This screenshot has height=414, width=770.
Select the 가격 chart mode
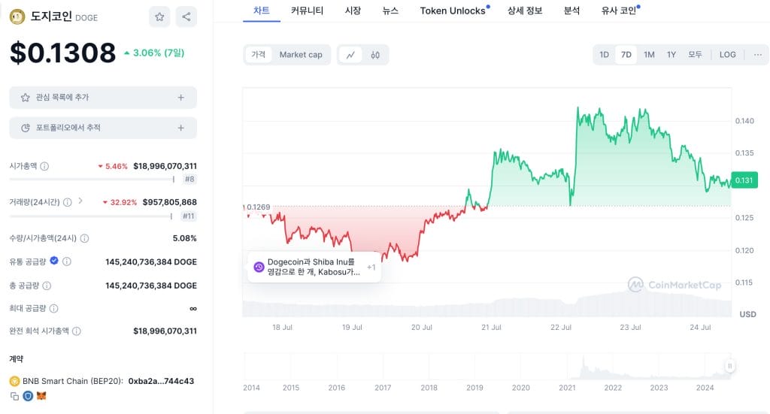pos(259,54)
